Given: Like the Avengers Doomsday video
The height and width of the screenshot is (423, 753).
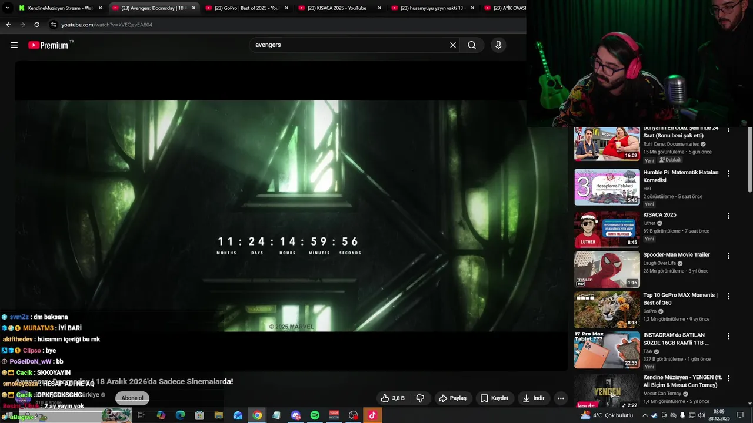Looking at the screenshot, I should click(x=392, y=398).
